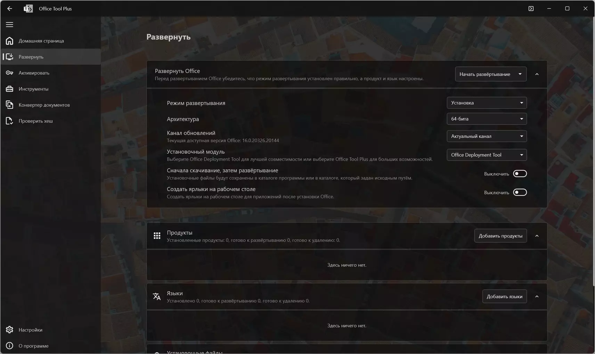
Task: Open Инструменты section
Action: (51, 89)
